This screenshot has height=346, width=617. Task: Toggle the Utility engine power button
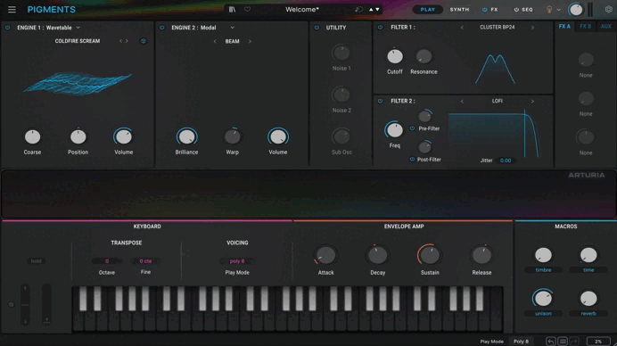click(317, 28)
